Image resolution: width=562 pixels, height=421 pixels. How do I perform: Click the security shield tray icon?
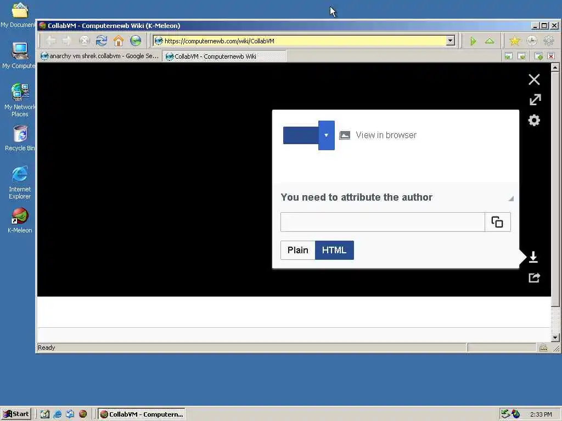515,414
